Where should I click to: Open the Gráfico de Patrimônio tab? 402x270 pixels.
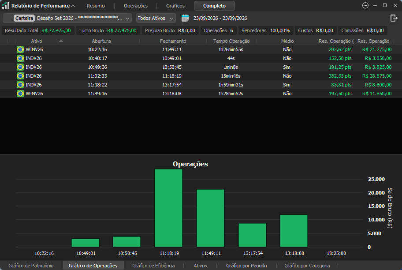[31, 266]
